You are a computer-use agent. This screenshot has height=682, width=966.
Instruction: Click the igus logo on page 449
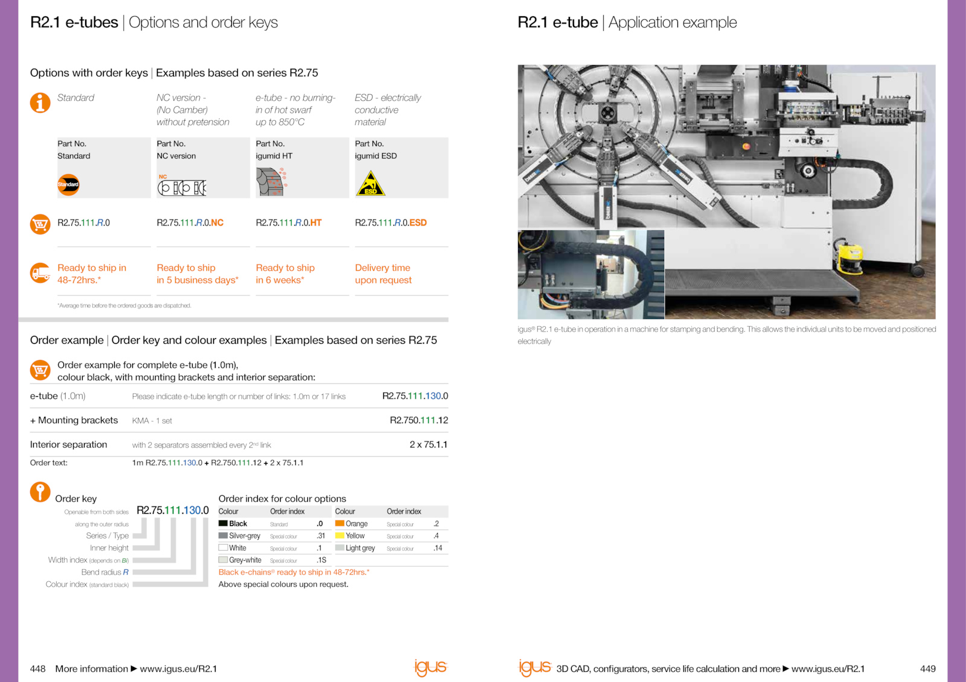[x=535, y=668]
